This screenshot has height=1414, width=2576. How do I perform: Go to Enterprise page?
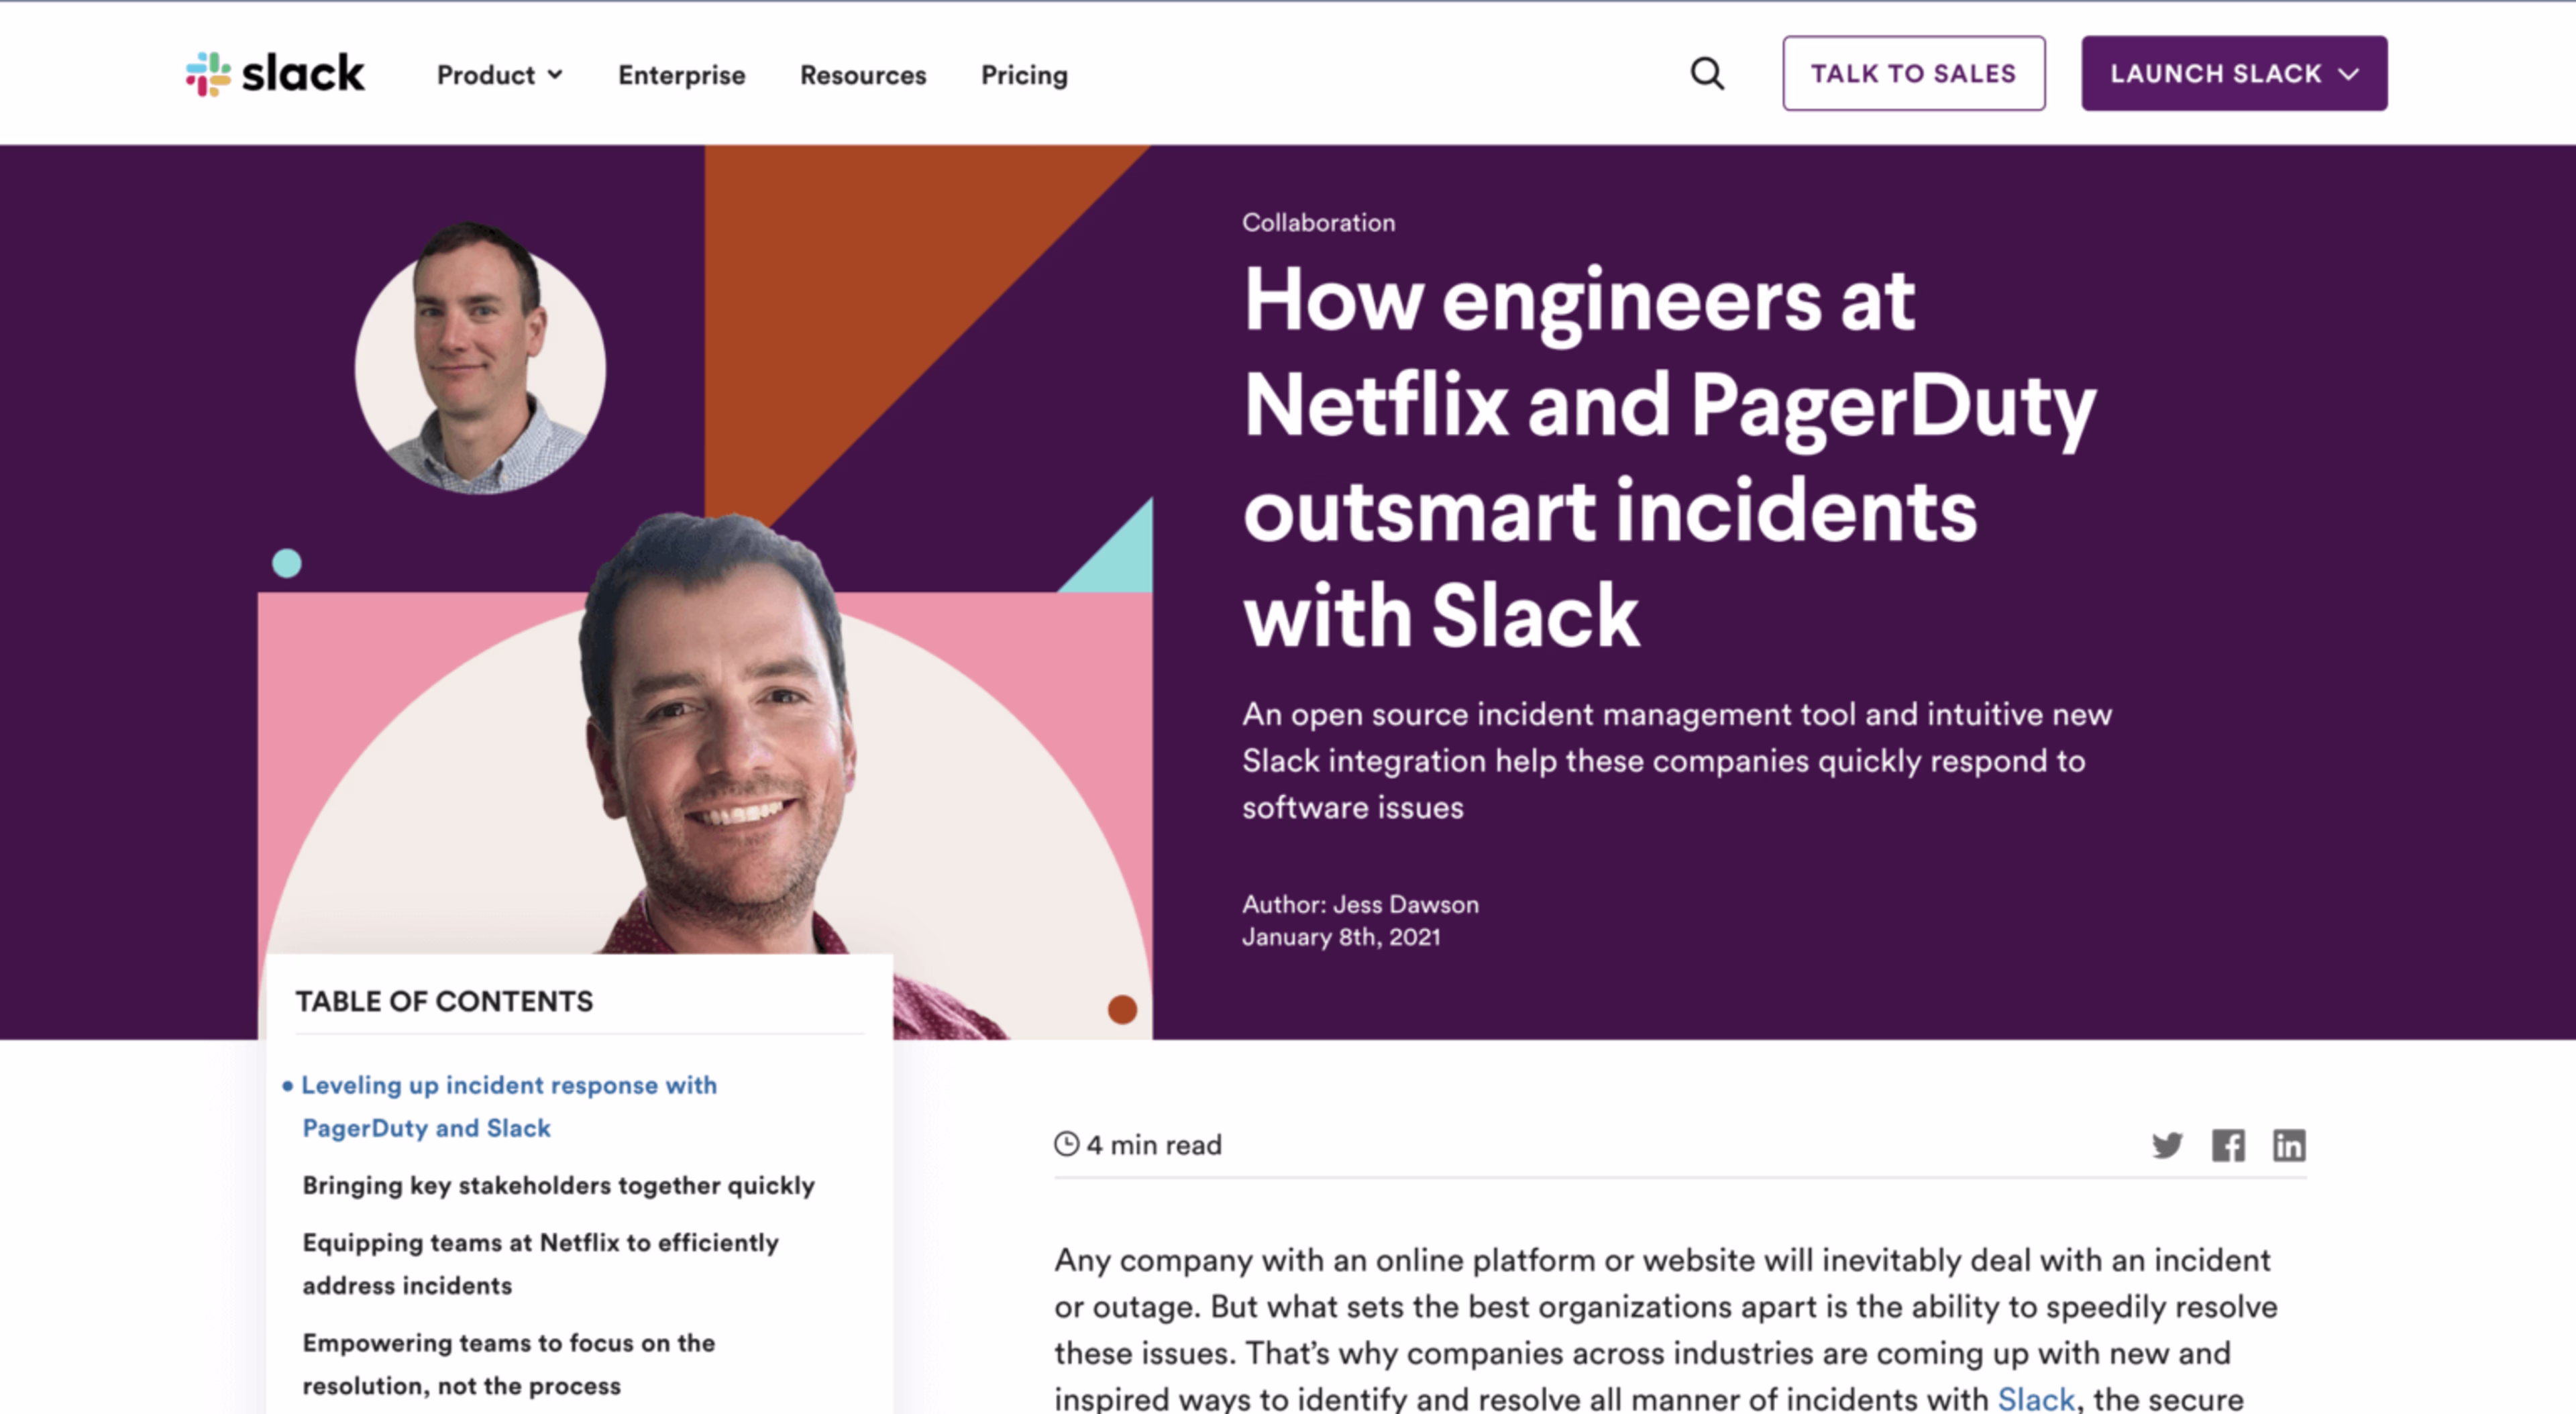point(681,75)
